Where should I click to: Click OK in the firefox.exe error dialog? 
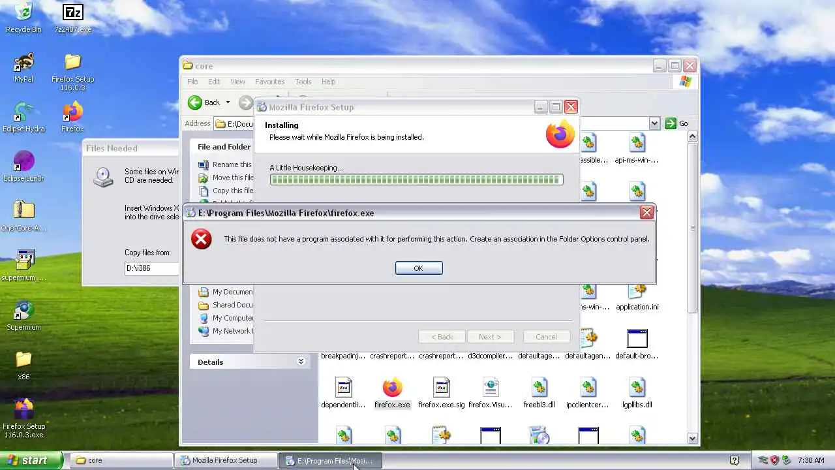tap(419, 268)
